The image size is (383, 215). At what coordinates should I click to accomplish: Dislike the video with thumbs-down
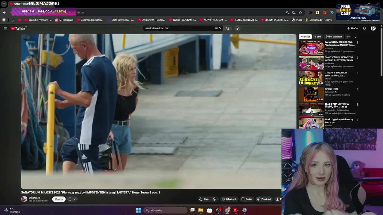(x=215, y=199)
